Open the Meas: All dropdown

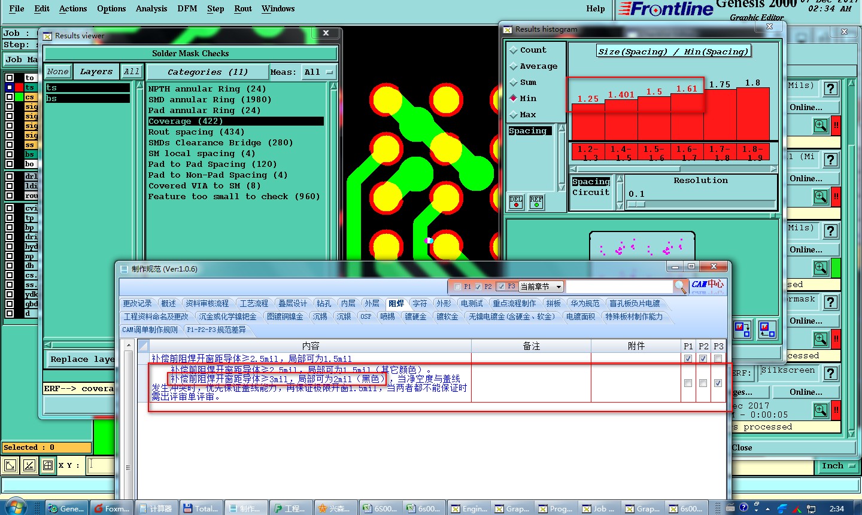(318, 72)
